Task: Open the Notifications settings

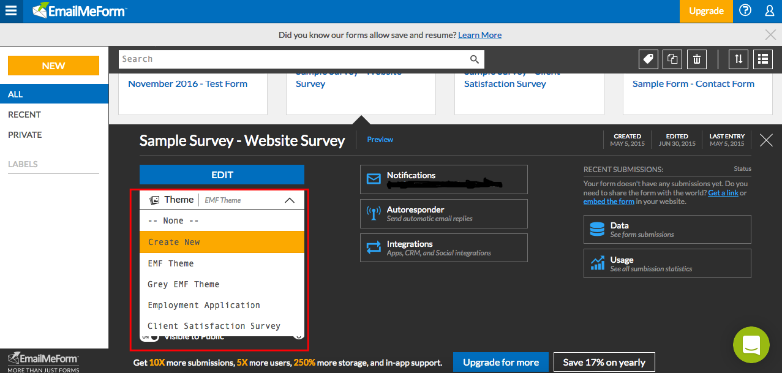Action: 444,179
